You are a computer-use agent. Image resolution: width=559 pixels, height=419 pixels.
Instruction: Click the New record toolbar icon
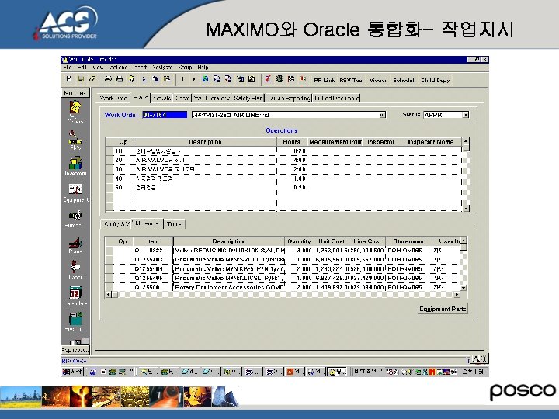(69, 78)
